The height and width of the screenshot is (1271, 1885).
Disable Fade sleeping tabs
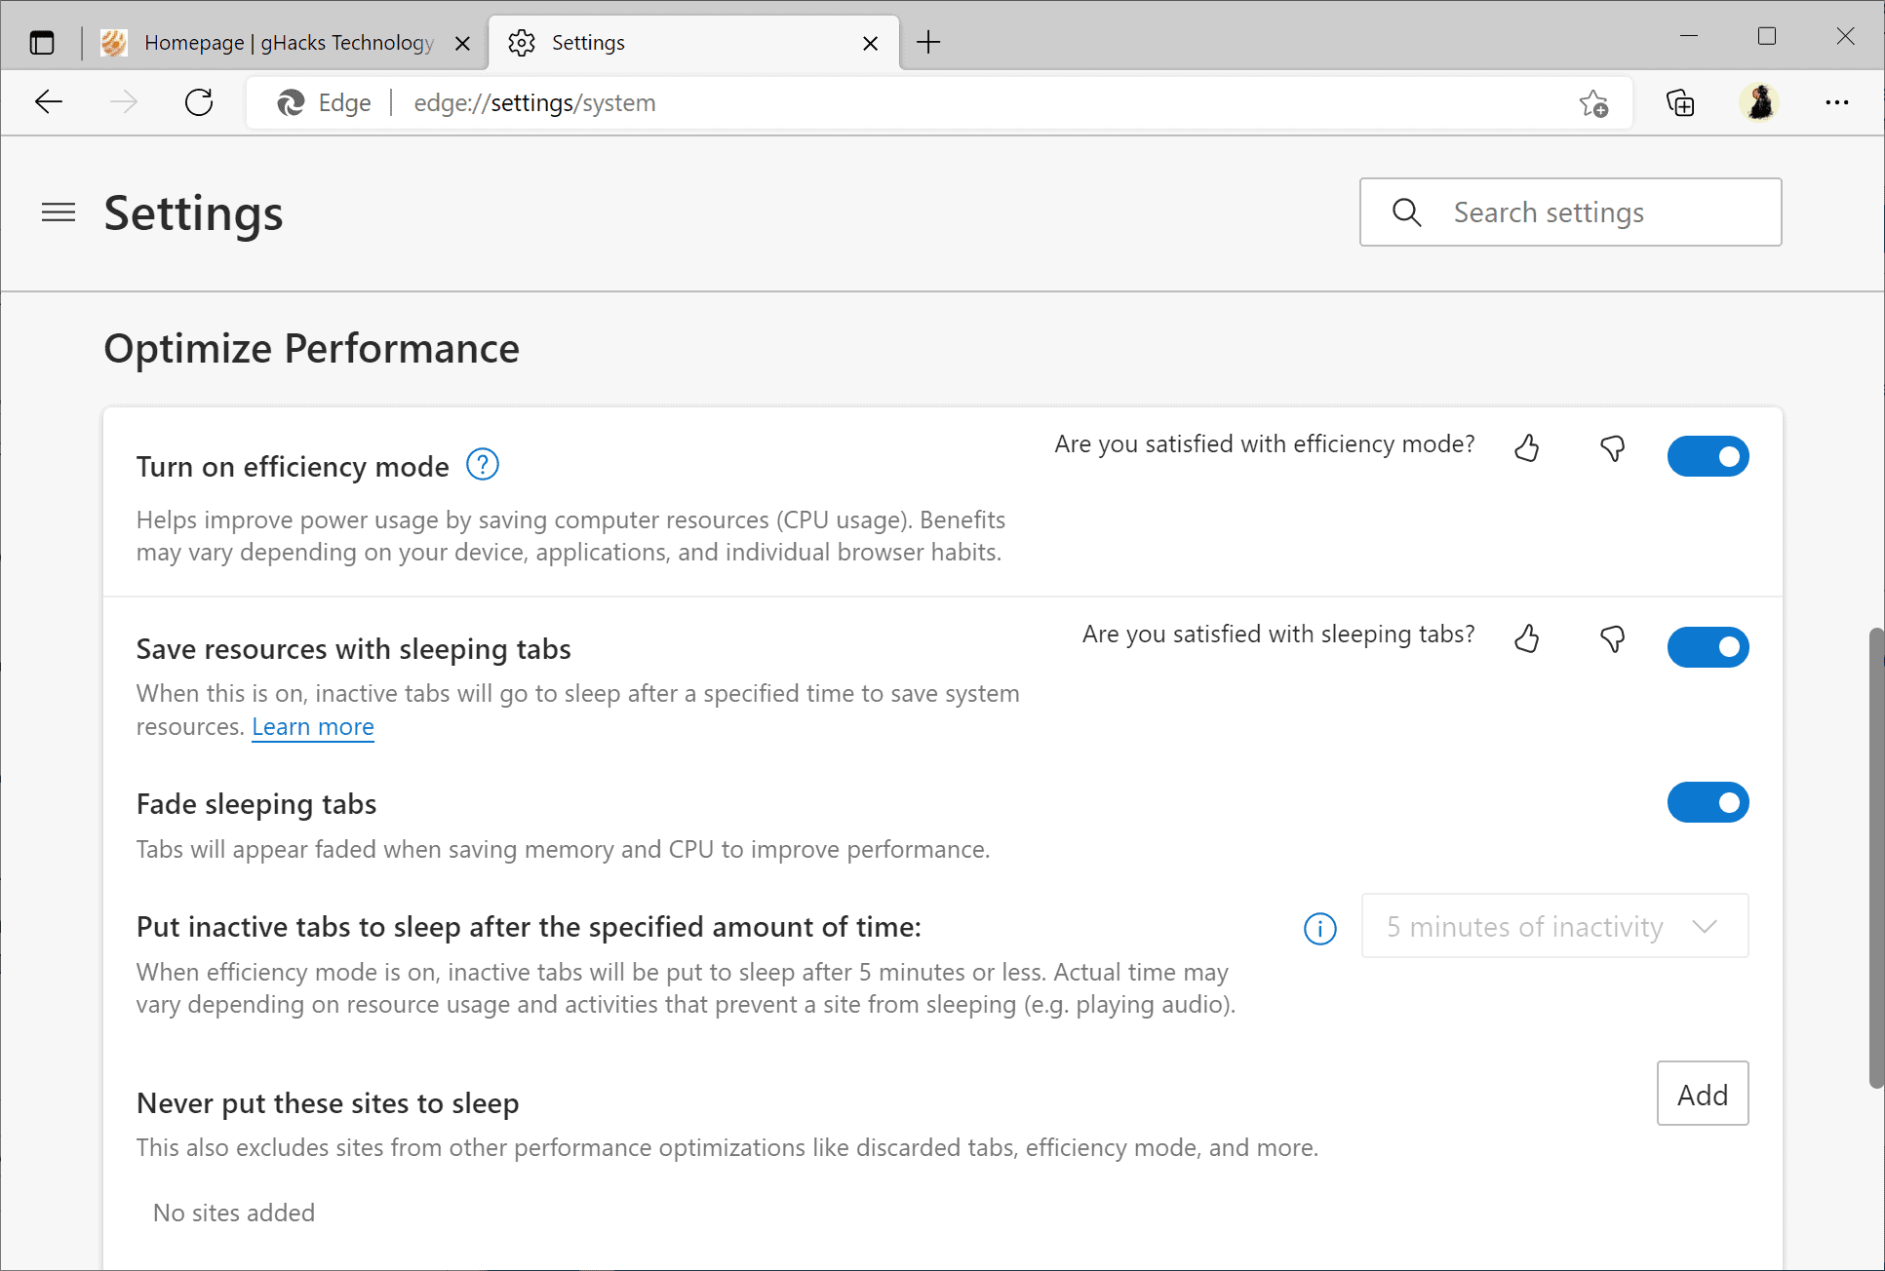click(1708, 802)
